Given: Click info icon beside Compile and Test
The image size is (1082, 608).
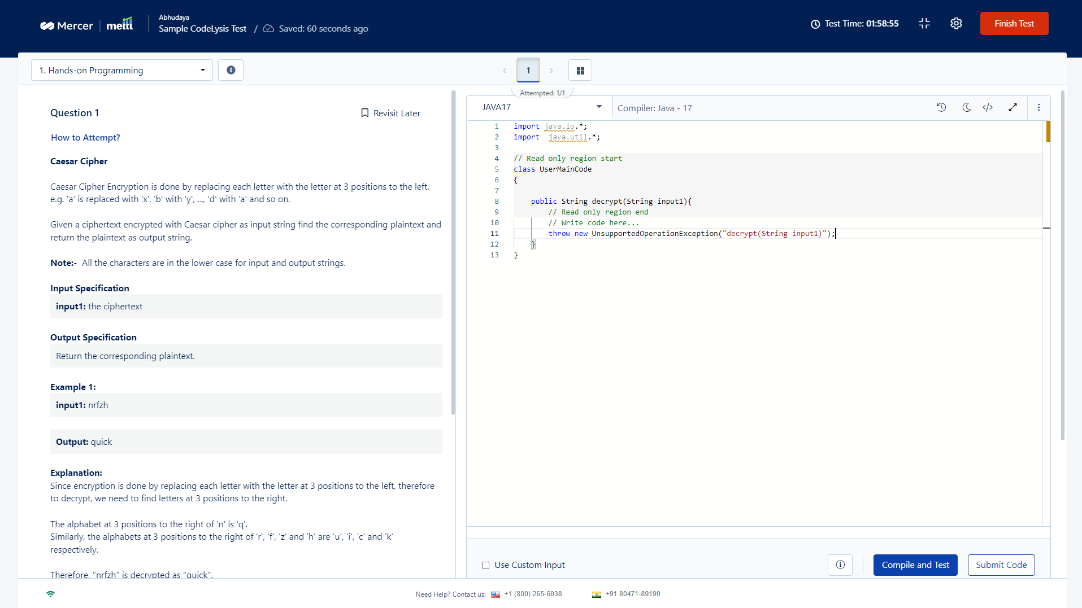Looking at the screenshot, I should [x=840, y=565].
